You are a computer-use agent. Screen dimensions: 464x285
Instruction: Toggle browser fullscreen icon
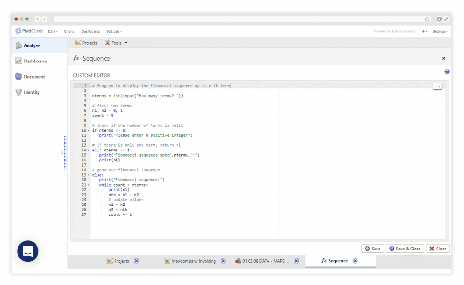click(x=446, y=19)
